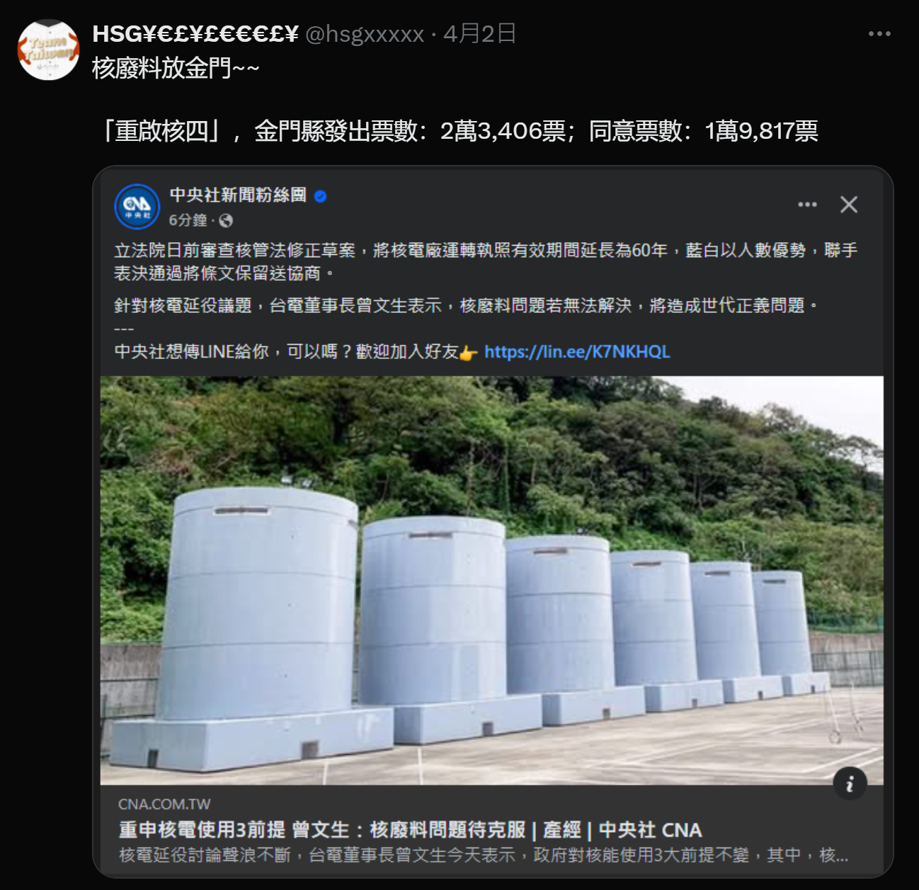Click 中央社新聞粉絲團 page name
This screenshot has height=890, width=919.
tap(238, 195)
